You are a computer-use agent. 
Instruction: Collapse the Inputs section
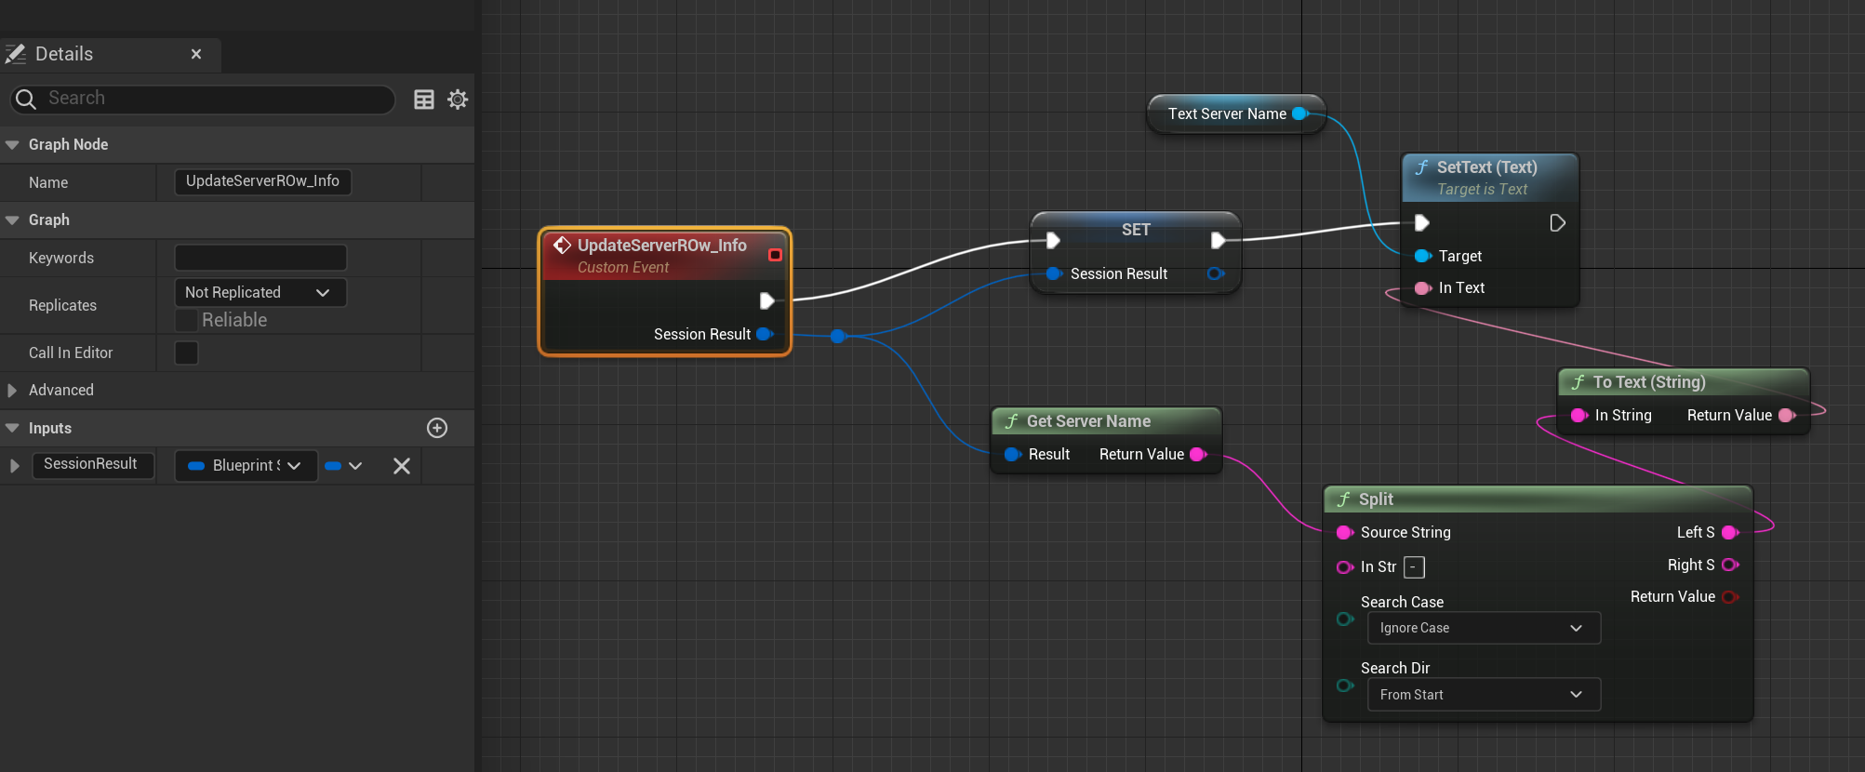[13, 429]
